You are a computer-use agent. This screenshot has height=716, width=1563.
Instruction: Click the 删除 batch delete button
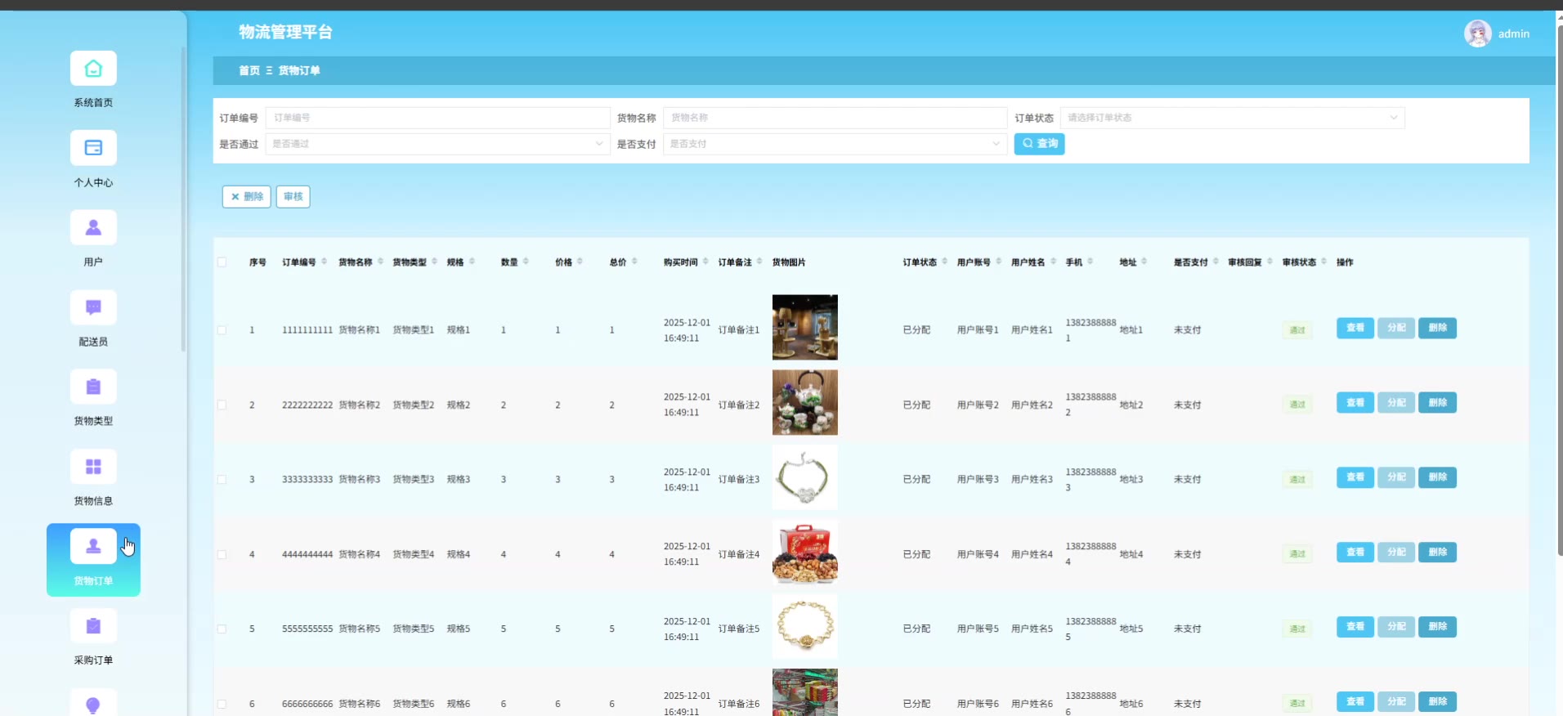click(x=246, y=196)
